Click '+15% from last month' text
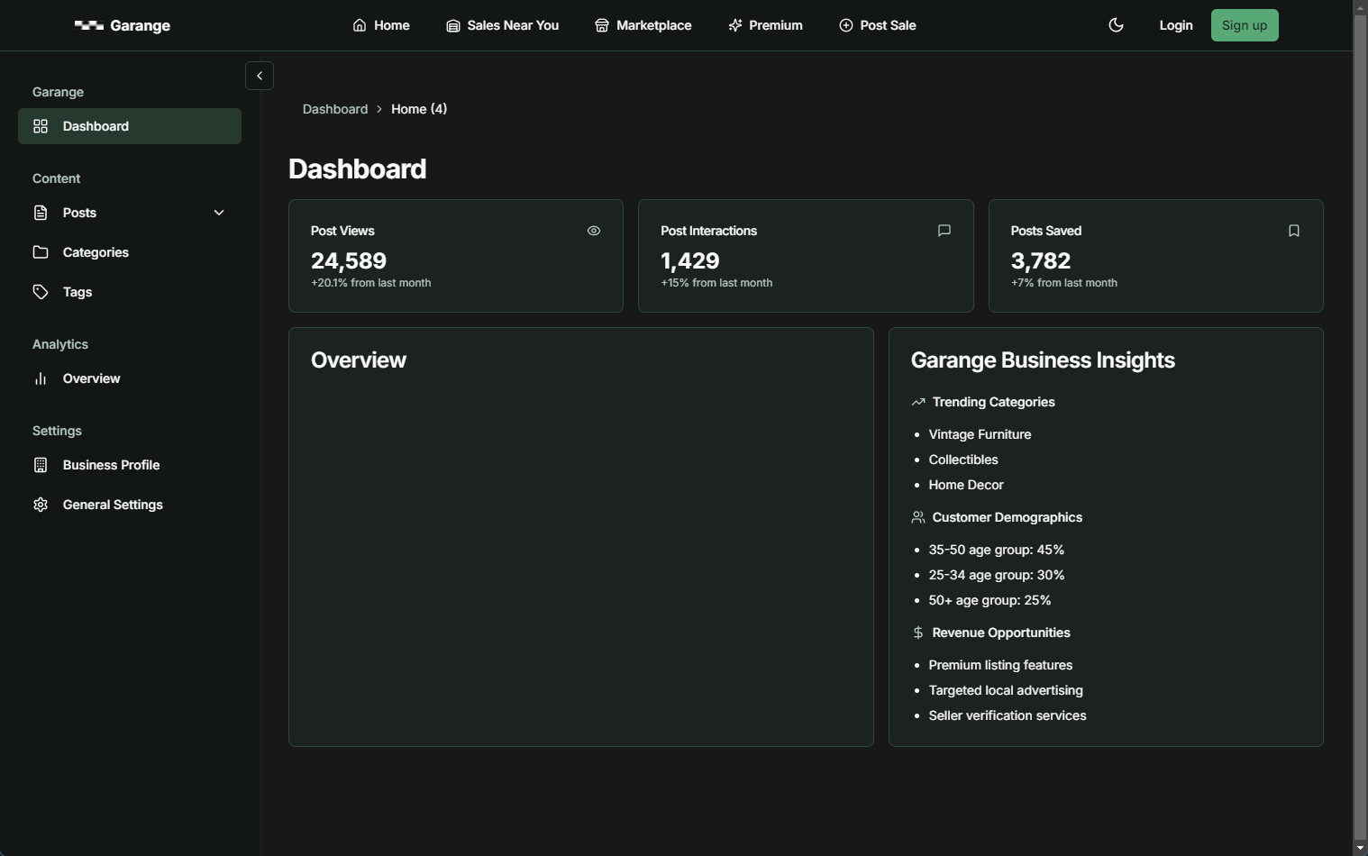The width and height of the screenshot is (1368, 856). coord(716,283)
